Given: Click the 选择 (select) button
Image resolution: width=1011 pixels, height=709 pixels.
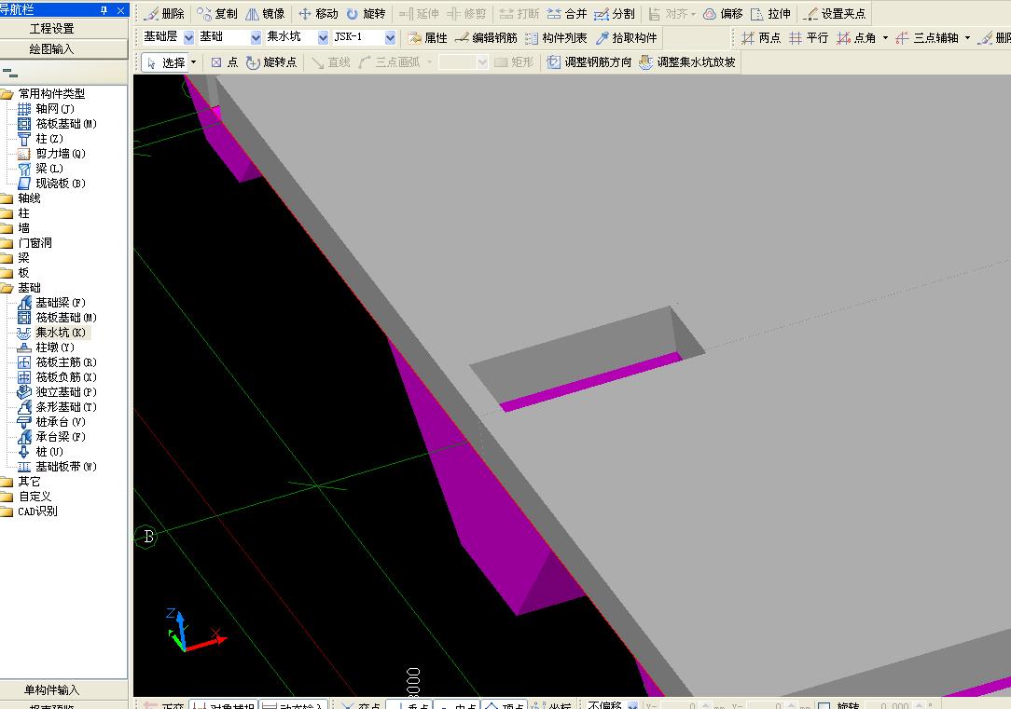Looking at the screenshot, I should pyautogui.click(x=166, y=62).
